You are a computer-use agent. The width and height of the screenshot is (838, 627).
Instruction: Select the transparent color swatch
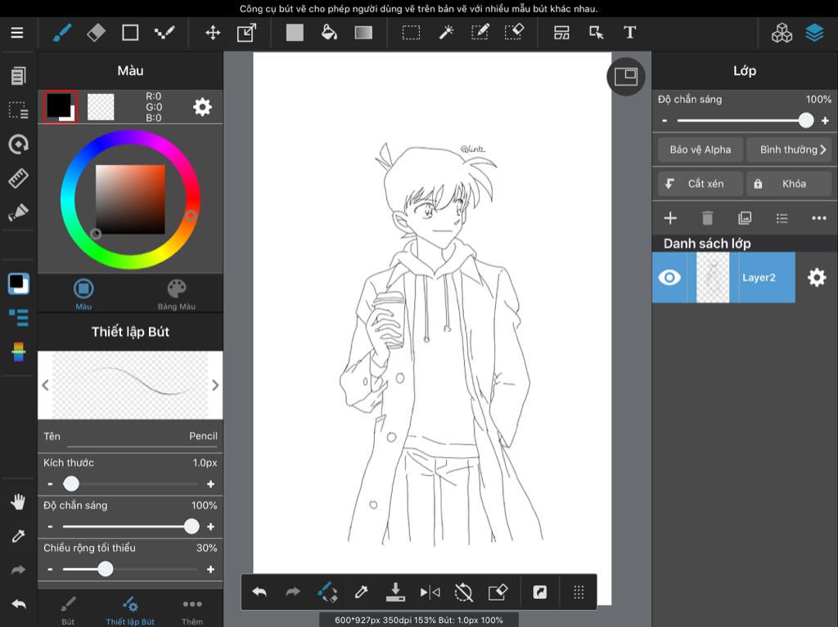pyautogui.click(x=101, y=107)
